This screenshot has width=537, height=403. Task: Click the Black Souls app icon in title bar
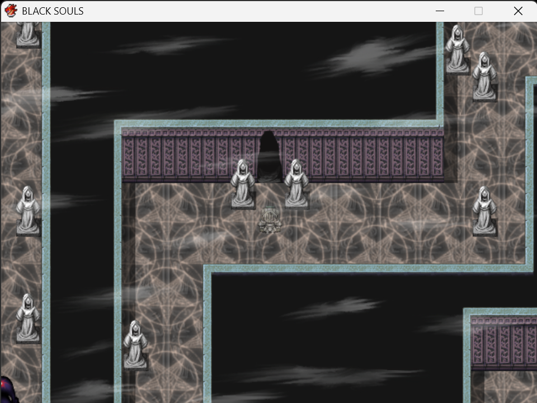tap(11, 11)
